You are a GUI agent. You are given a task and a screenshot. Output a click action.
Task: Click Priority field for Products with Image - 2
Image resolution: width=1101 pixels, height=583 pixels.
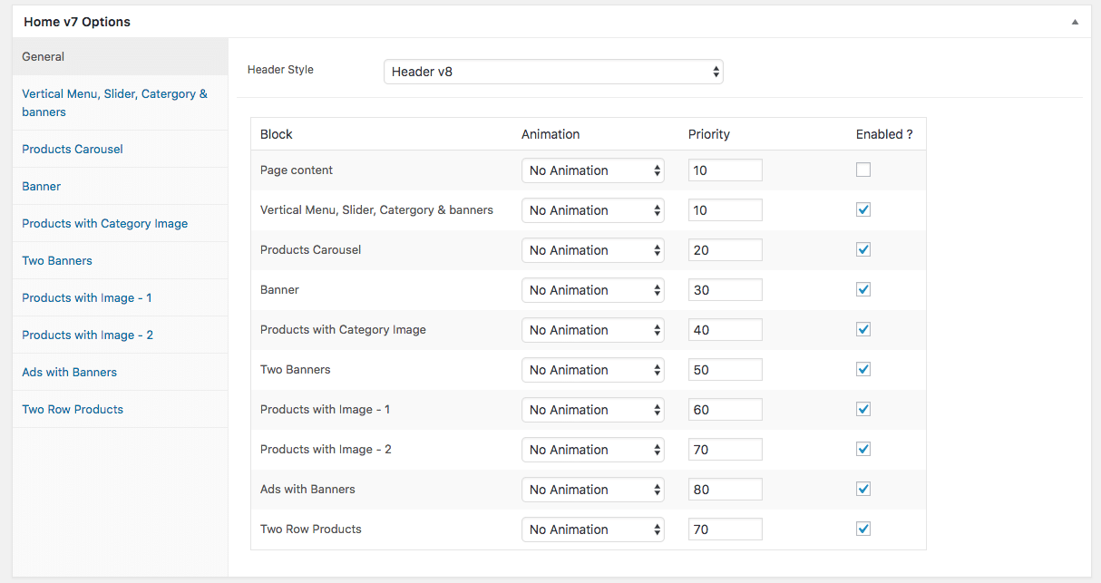click(x=726, y=450)
